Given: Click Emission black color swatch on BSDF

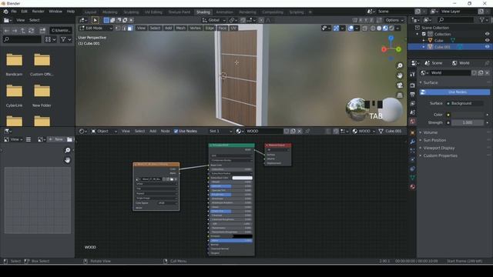Looking at the screenshot, I should (x=242, y=236).
